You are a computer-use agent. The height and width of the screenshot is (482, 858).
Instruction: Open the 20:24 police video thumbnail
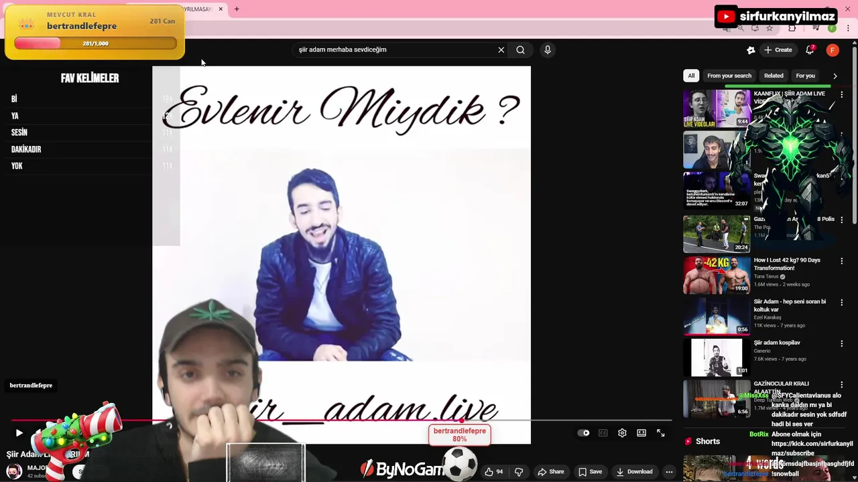[717, 234]
